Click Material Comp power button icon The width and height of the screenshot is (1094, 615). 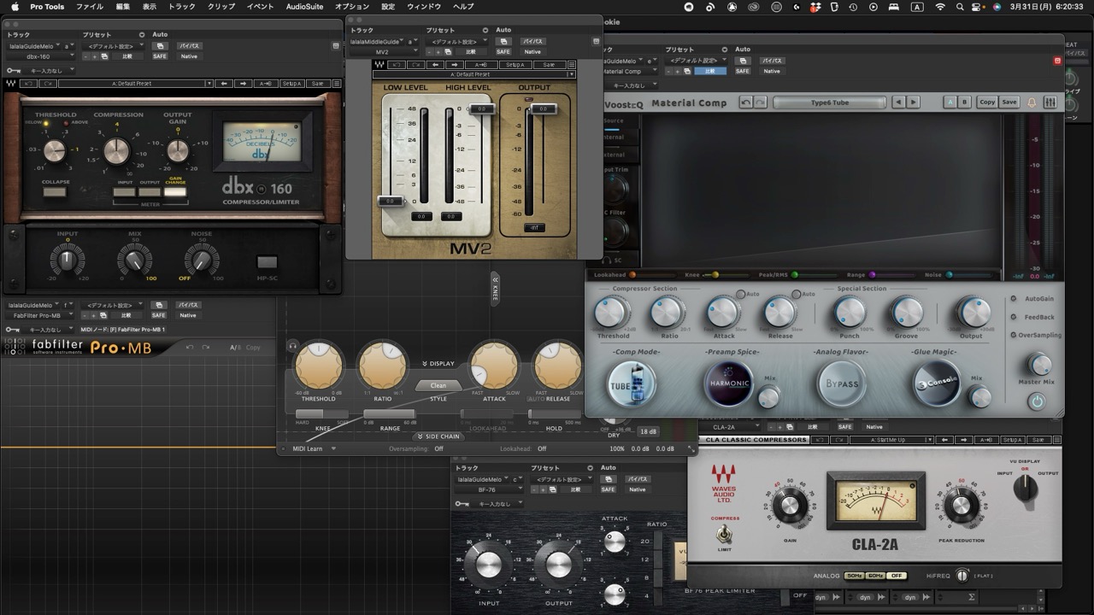[x=1037, y=401]
